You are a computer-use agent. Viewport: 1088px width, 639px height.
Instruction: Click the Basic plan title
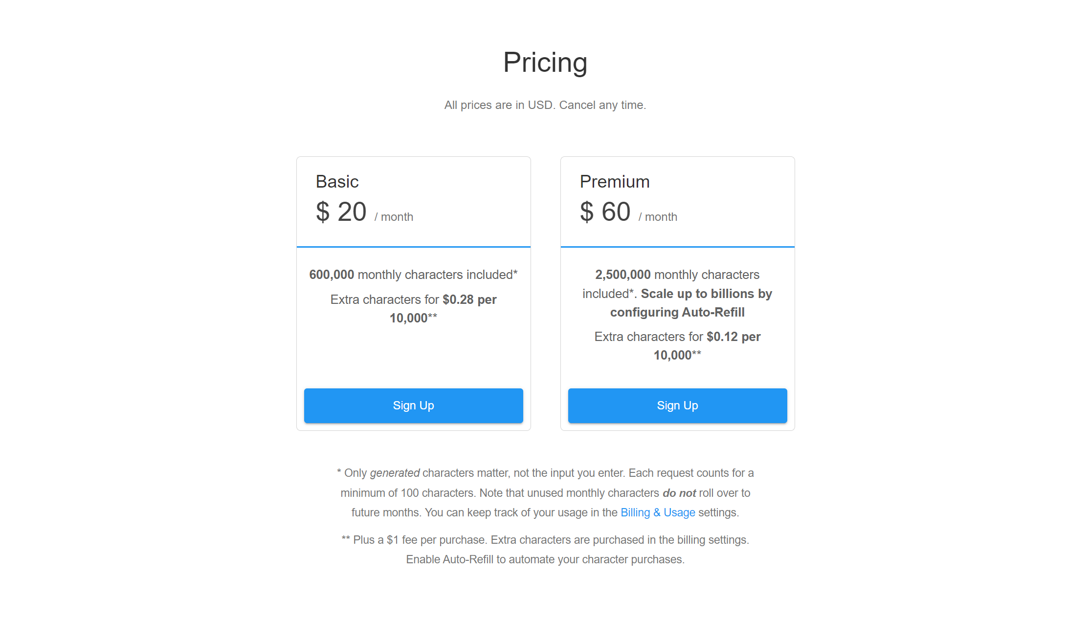(337, 182)
